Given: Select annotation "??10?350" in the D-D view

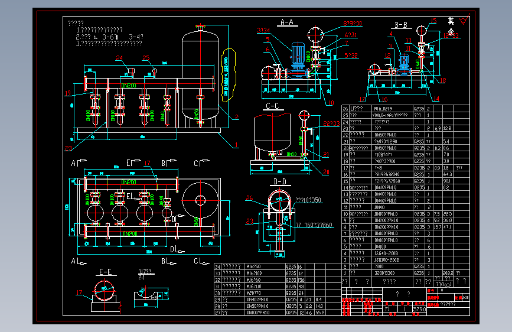Looking at the screenshot, I should tap(308, 200).
